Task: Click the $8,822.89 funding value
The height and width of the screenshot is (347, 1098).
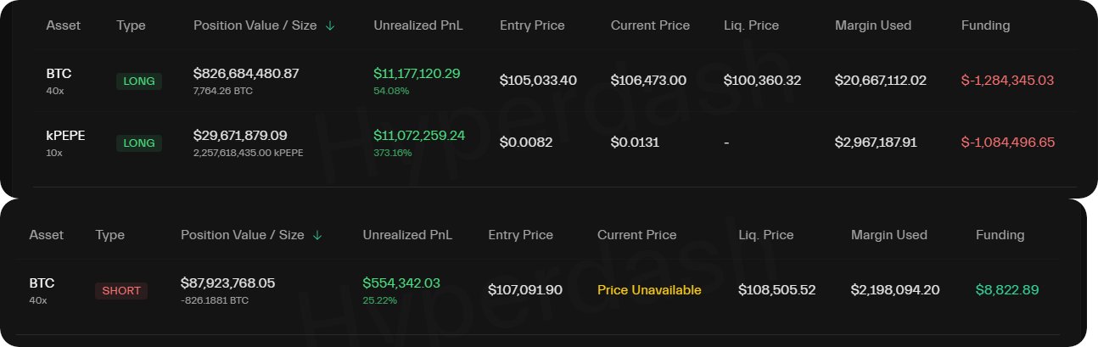Action: [1007, 290]
